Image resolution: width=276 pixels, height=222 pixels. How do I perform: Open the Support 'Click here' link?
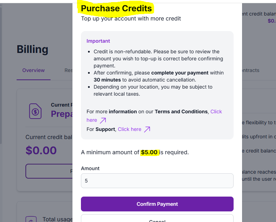coord(129,129)
